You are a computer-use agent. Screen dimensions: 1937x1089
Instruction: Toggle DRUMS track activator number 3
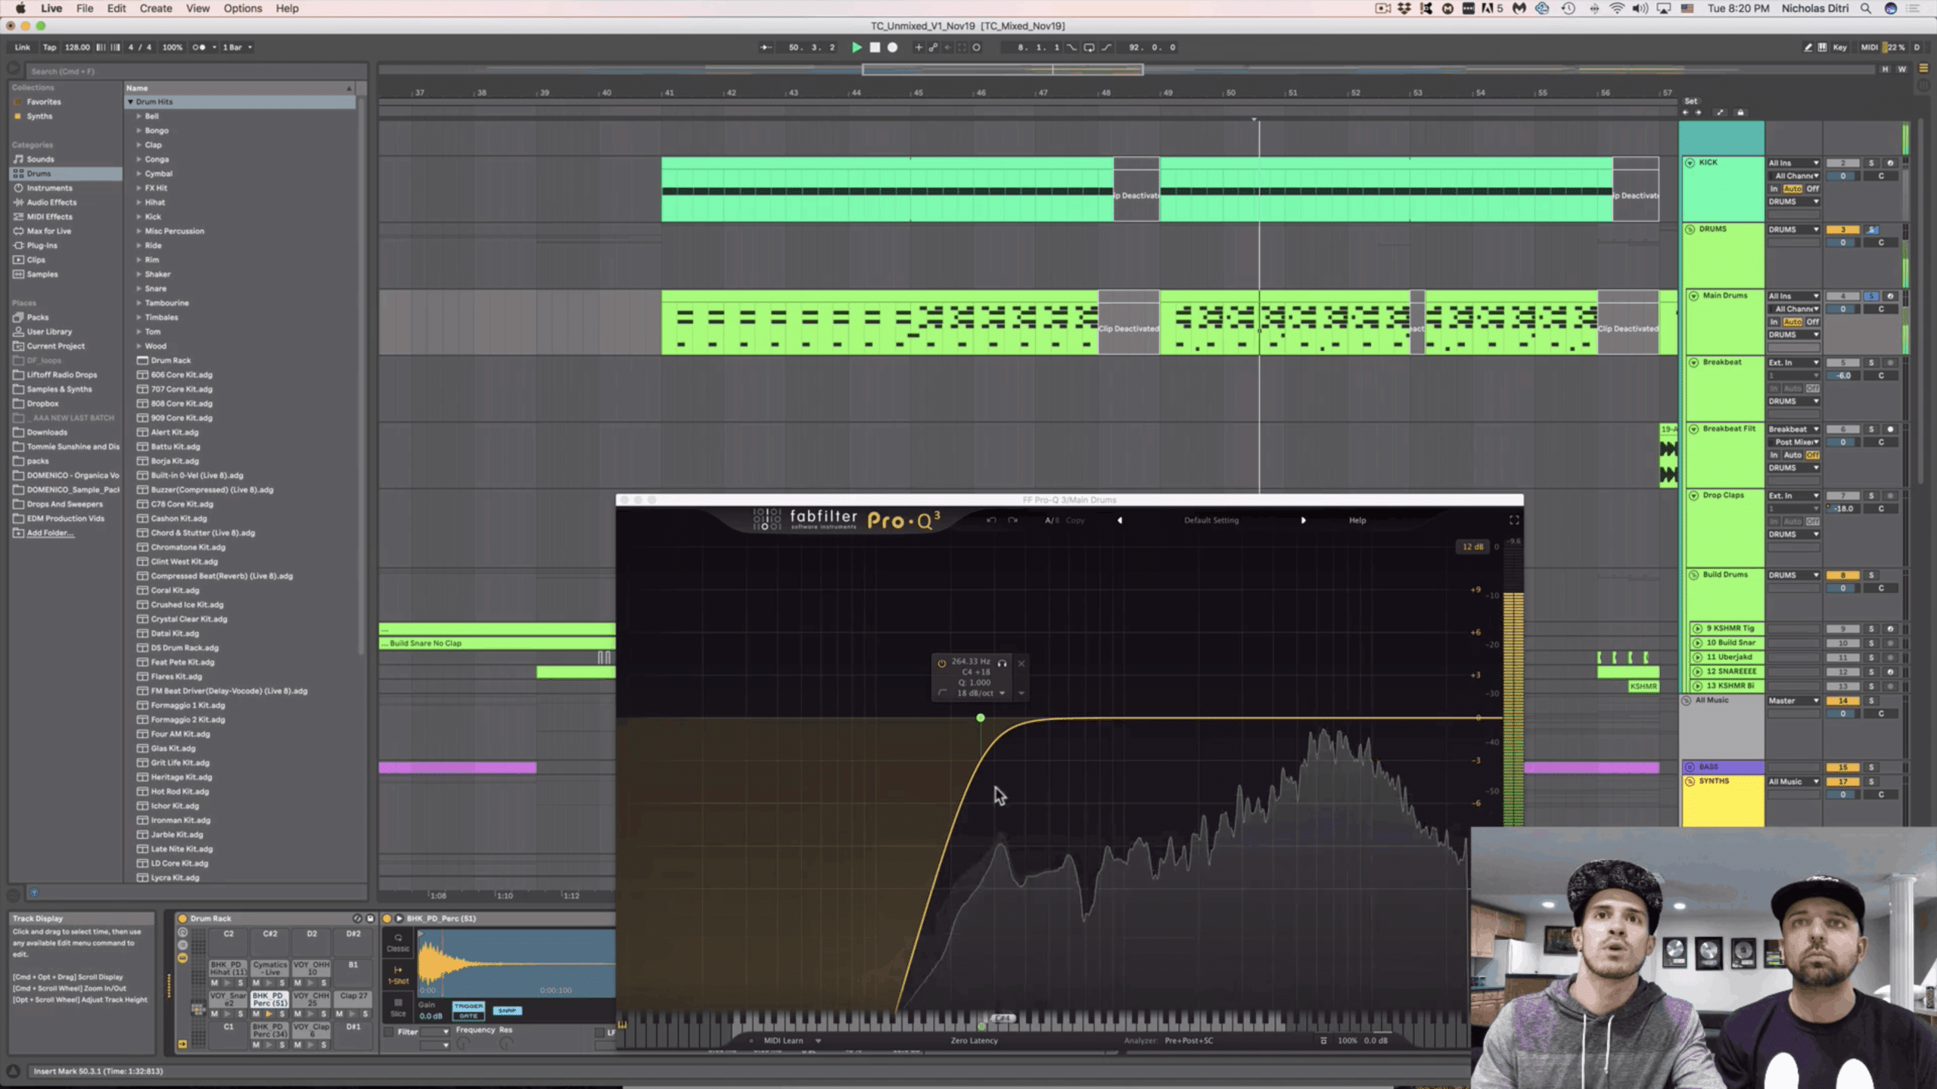[1842, 230]
